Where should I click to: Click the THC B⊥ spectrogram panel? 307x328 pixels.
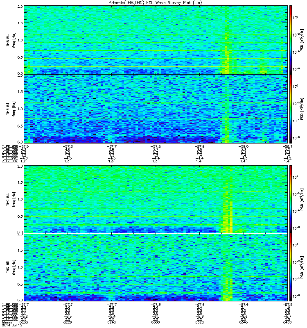[x=156, y=199]
